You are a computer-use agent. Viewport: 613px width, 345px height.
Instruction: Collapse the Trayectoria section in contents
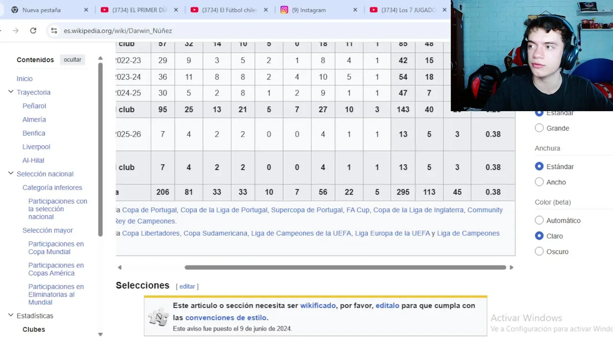click(x=11, y=92)
